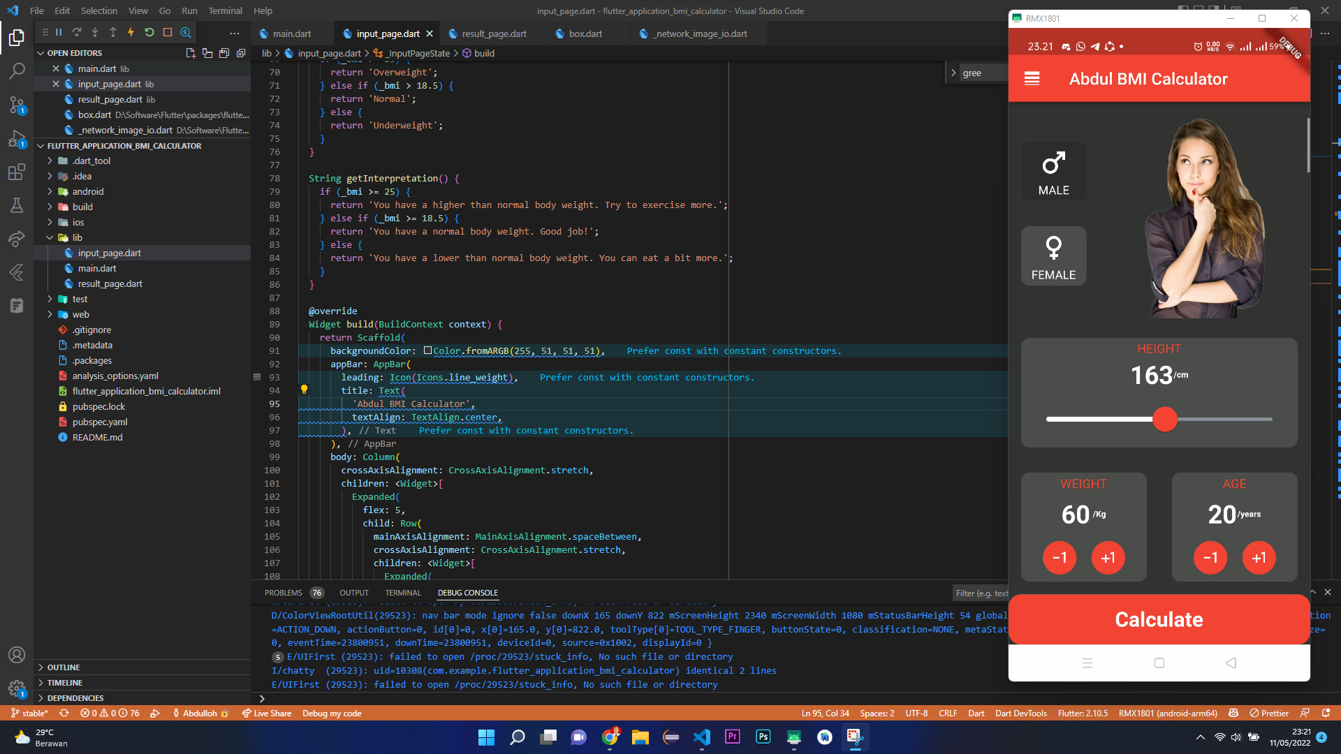Decrease age with minus button
Screen dimensions: 1341x754
coord(1210,558)
